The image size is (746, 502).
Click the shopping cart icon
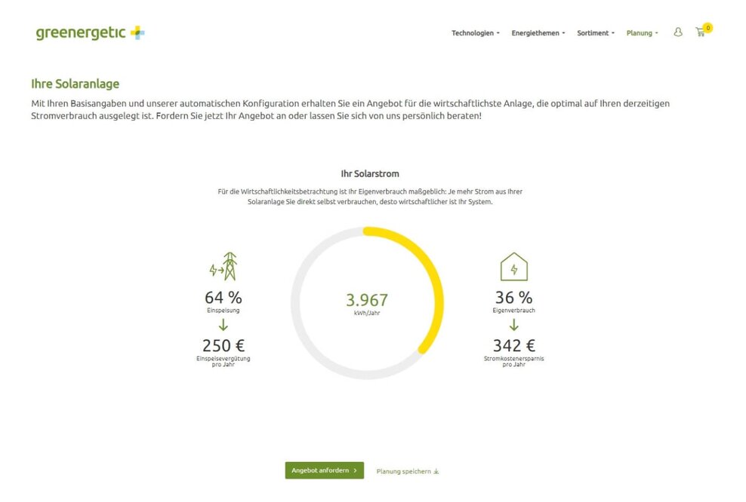[x=701, y=35]
